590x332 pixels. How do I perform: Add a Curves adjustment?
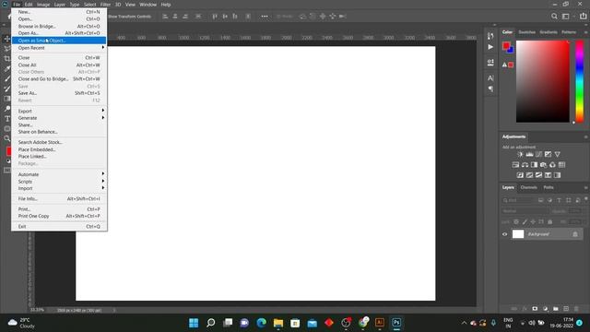point(538,154)
